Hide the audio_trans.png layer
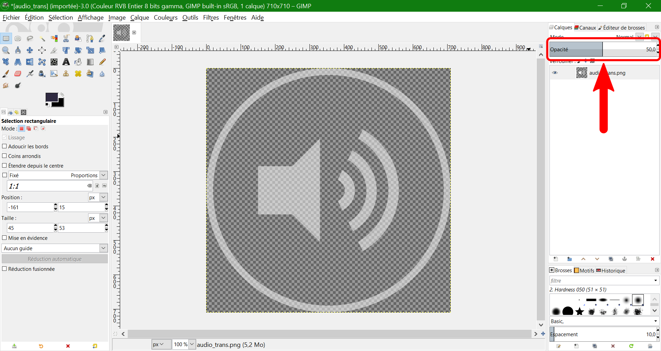This screenshot has width=661, height=351. pos(555,73)
